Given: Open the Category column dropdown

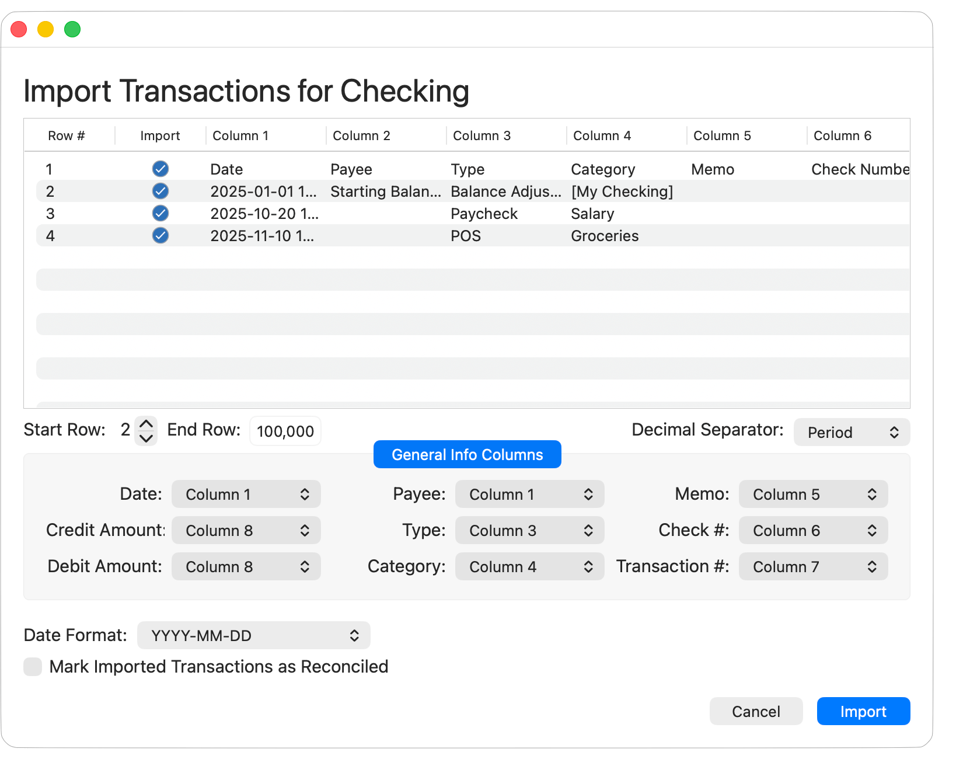Looking at the screenshot, I should (529, 566).
